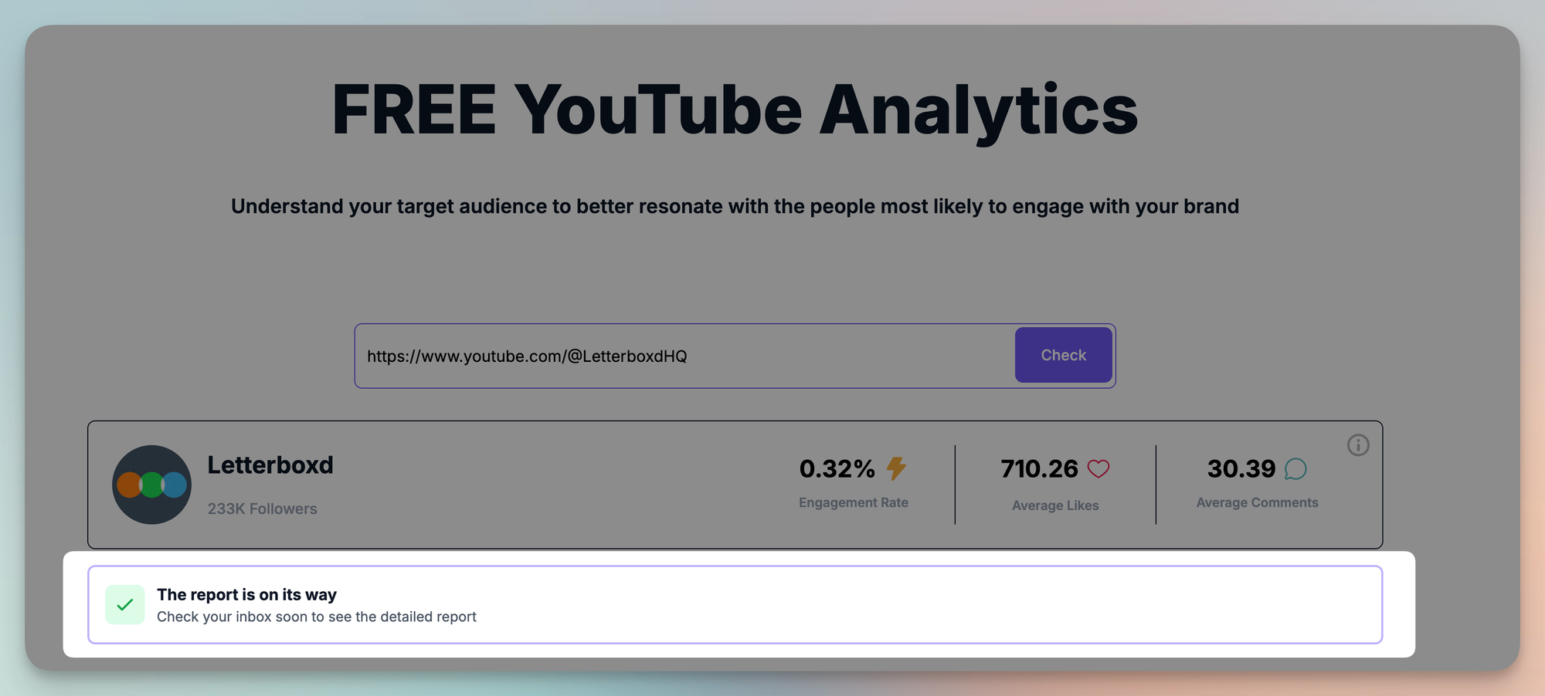Image resolution: width=1545 pixels, height=696 pixels.
Task: Click the heart icon beside 710.26
Action: point(1098,468)
